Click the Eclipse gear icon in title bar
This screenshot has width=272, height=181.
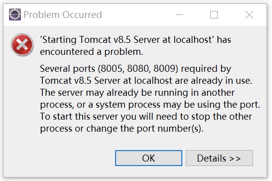(x=15, y=14)
